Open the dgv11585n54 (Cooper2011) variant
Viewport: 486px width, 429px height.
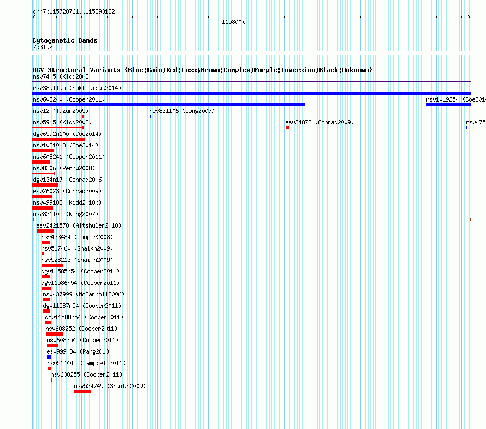[80, 271]
